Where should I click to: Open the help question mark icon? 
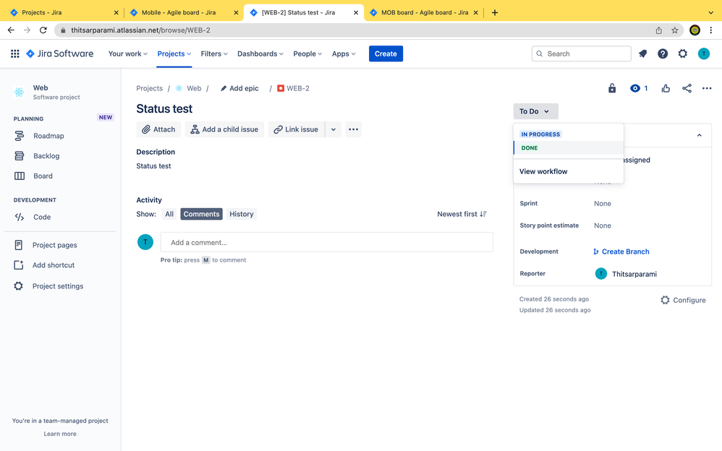tap(663, 53)
